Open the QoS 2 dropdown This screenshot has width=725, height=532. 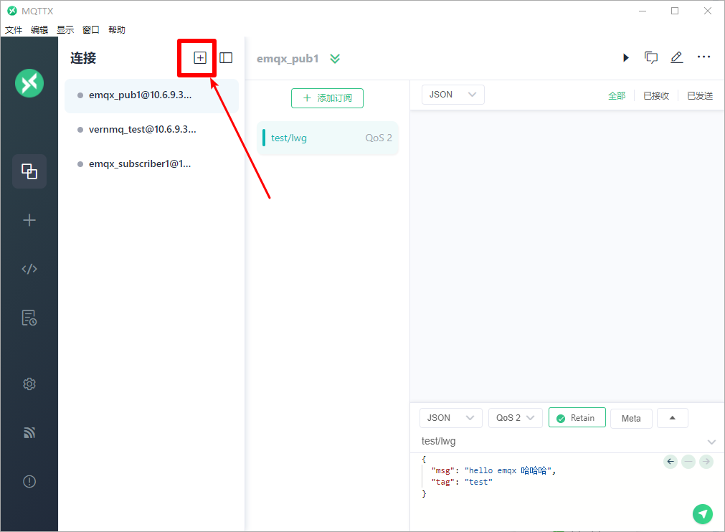pos(515,418)
